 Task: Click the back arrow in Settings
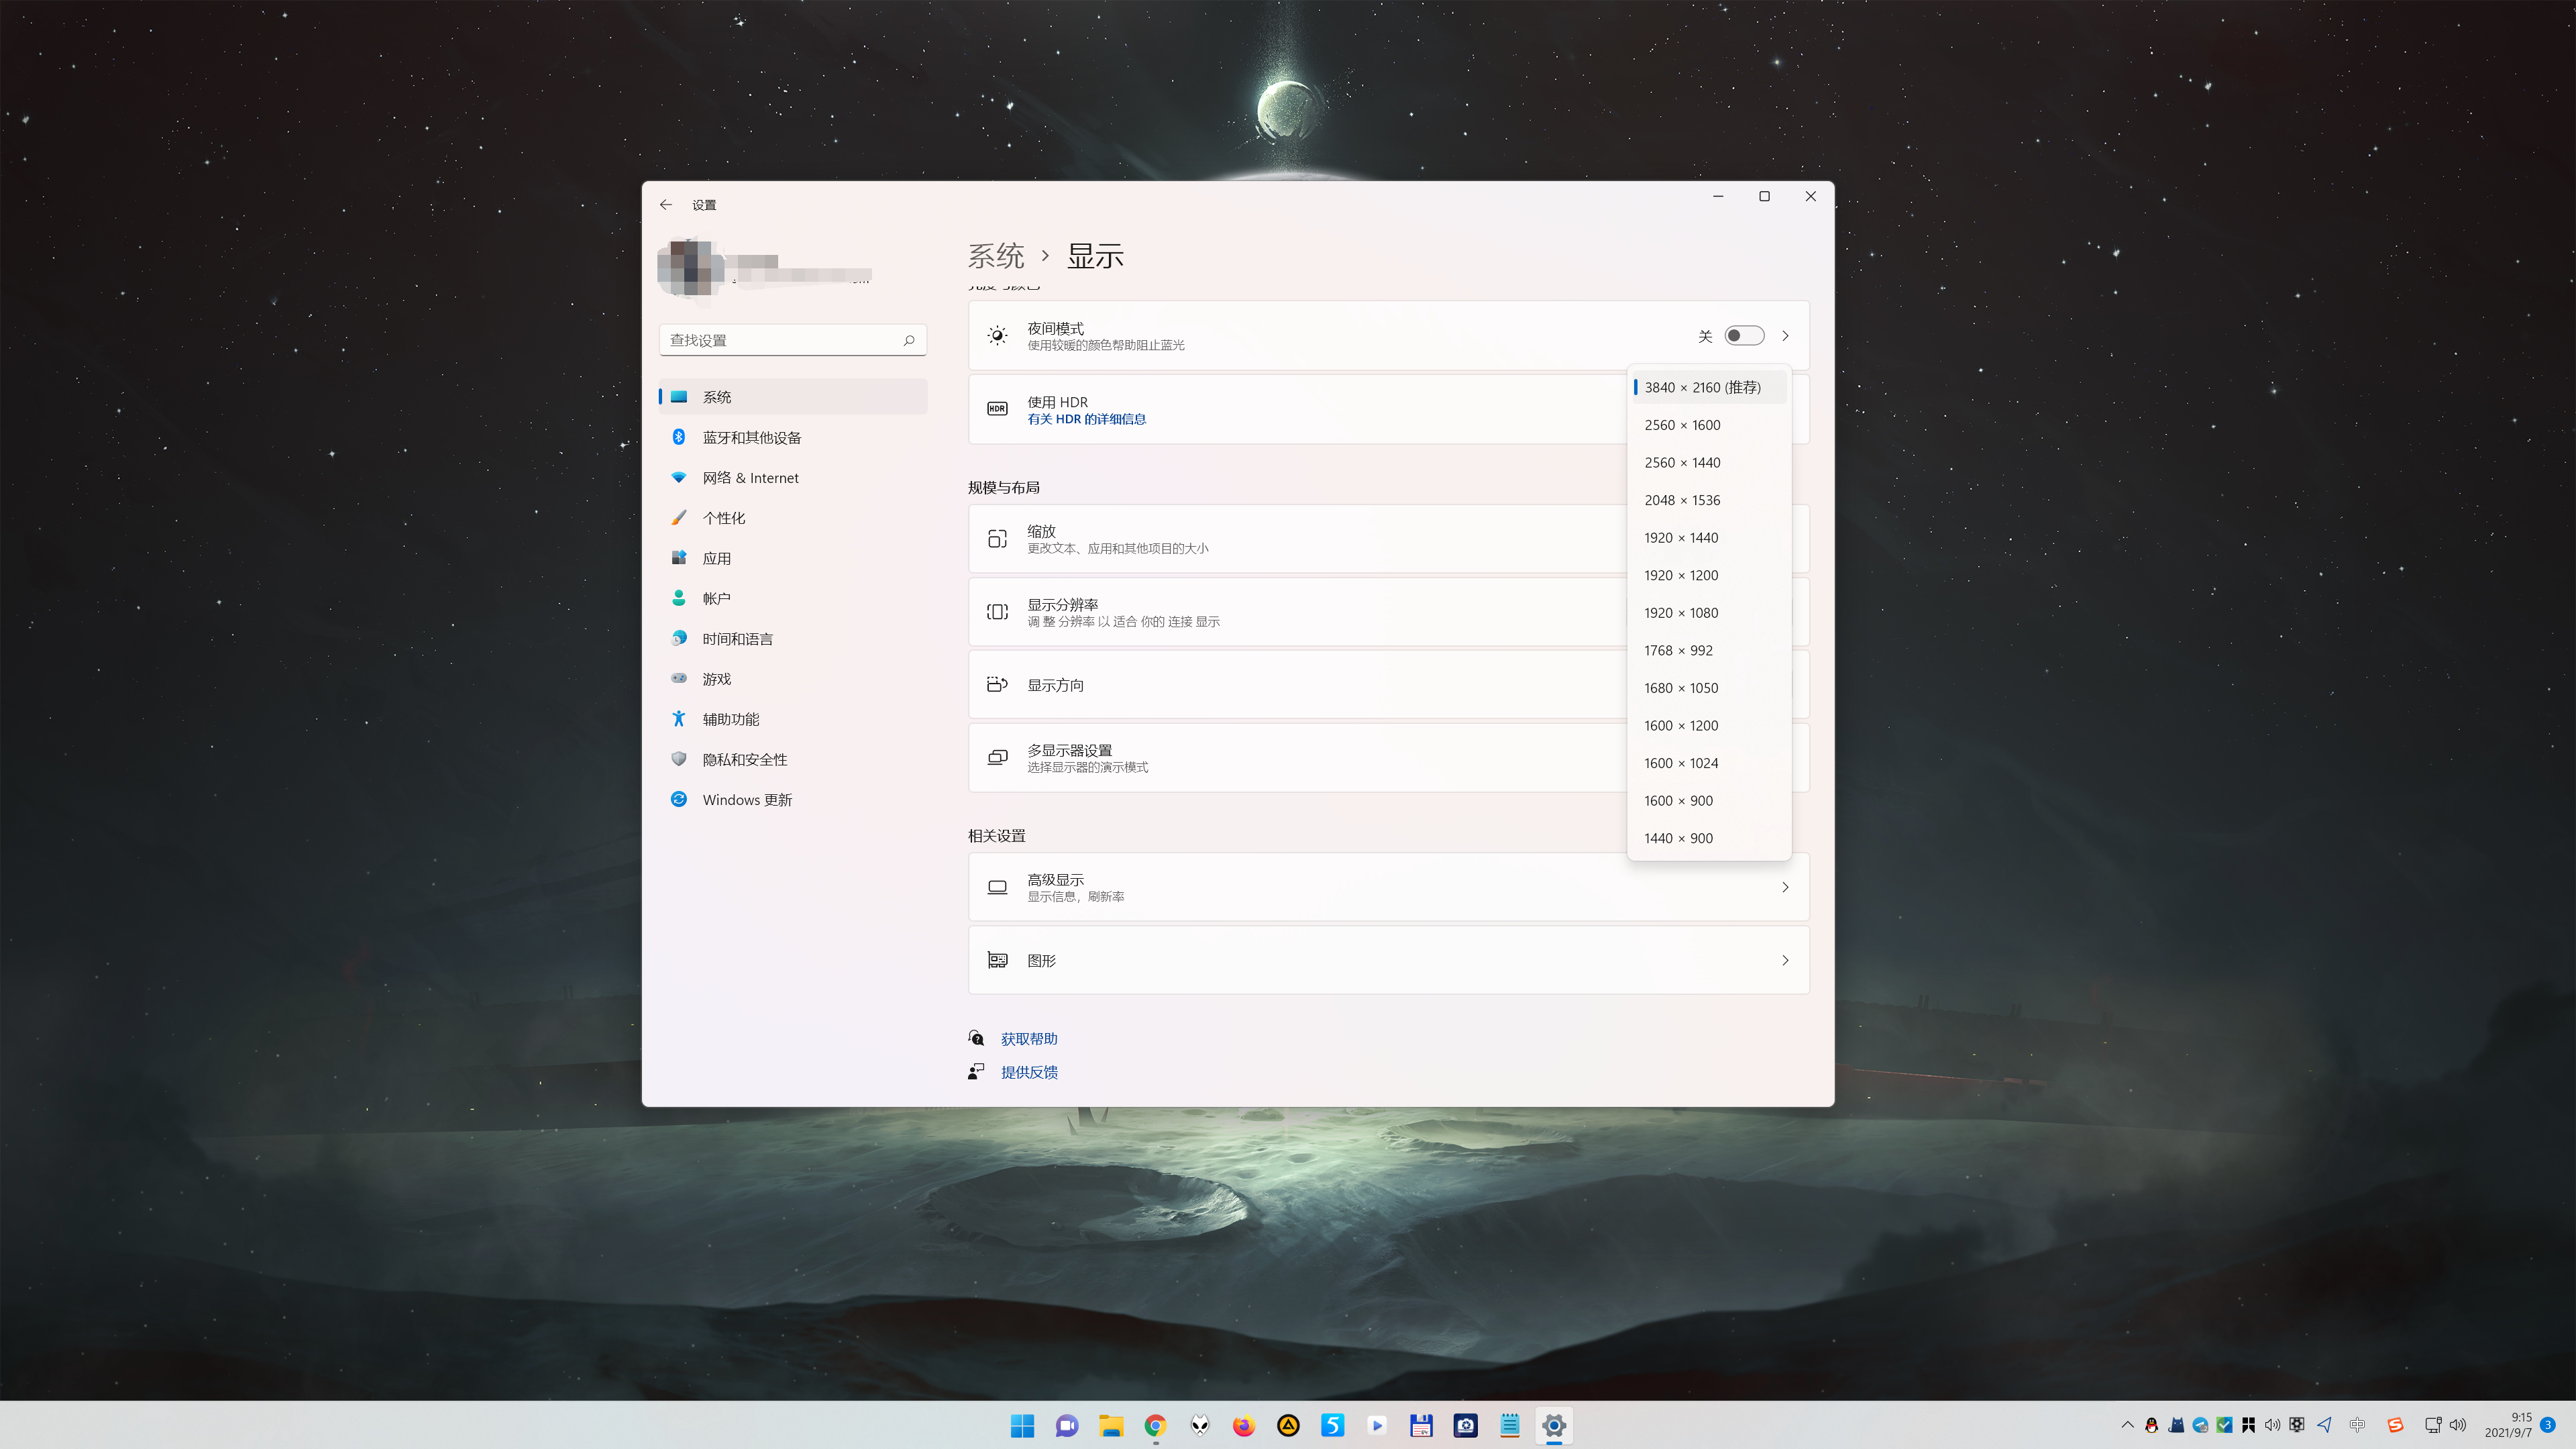(666, 205)
